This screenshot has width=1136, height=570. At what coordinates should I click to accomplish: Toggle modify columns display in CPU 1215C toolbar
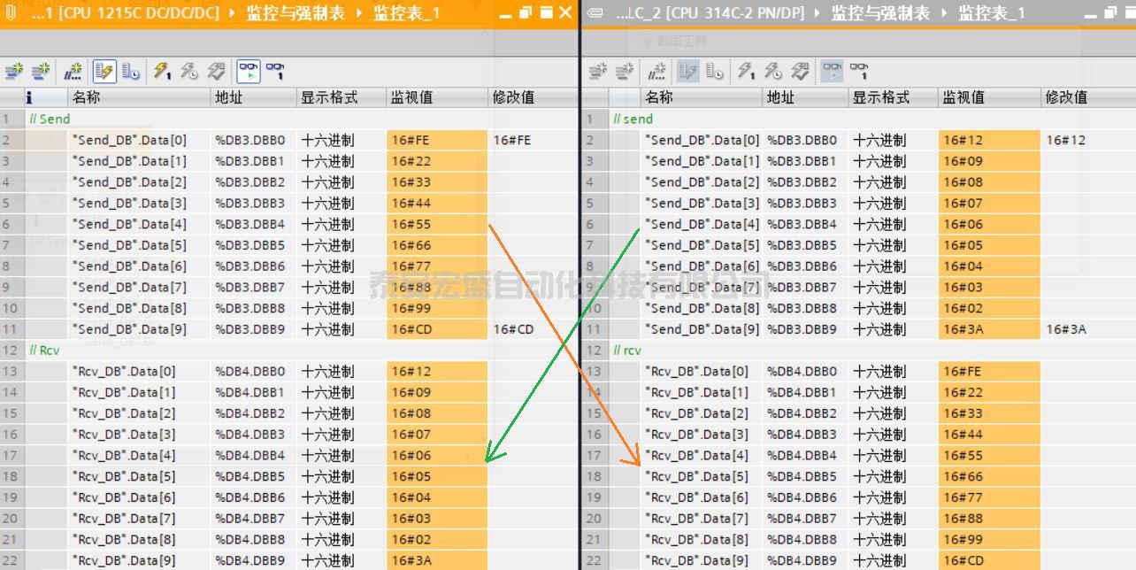[x=104, y=72]
